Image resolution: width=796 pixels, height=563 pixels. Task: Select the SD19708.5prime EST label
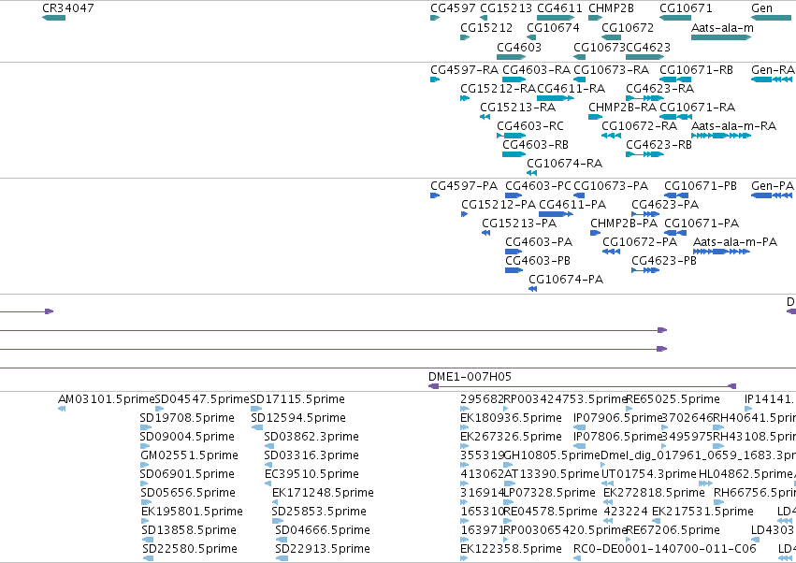click(187, 418)
